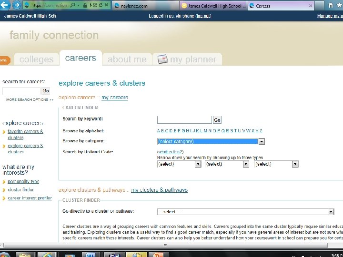This screenshot has height=257, width=343.
Task: Focus the Search by keyword input box
Action: [184, 120]
